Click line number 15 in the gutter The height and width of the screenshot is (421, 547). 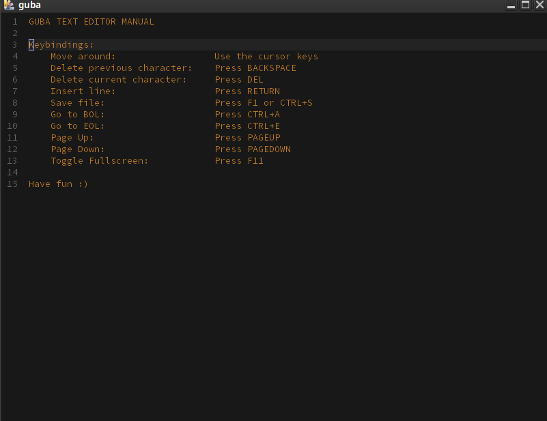pos(12,184)
